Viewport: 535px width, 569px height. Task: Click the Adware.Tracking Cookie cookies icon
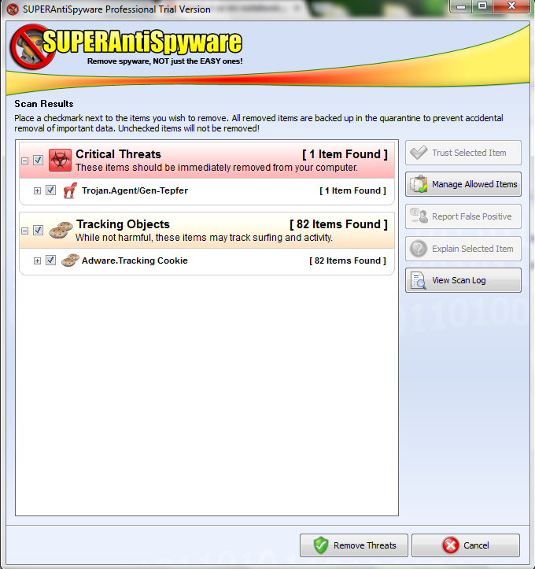click(x=70, y=260)
